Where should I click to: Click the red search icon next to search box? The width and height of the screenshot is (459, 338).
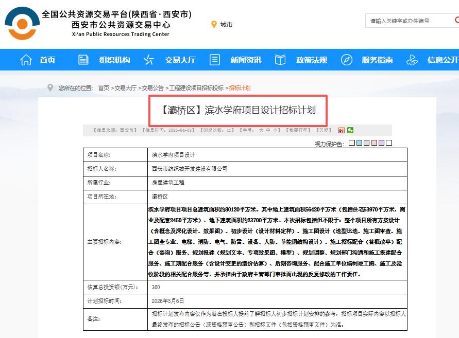pos(456,20)
